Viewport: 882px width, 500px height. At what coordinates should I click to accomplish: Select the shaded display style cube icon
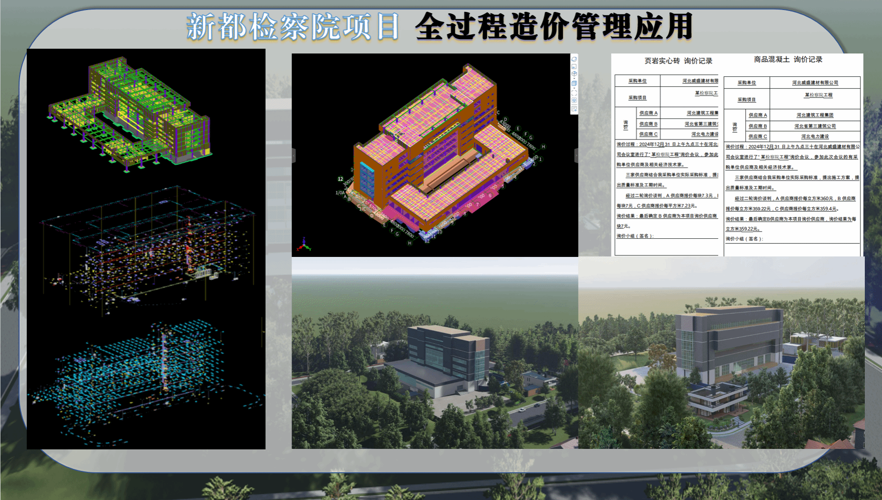coord(574,83)
